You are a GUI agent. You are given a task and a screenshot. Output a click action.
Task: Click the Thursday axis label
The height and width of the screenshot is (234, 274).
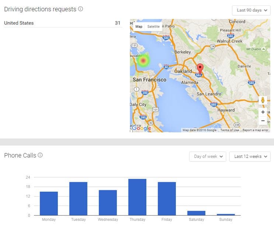(x=138, y=220)
